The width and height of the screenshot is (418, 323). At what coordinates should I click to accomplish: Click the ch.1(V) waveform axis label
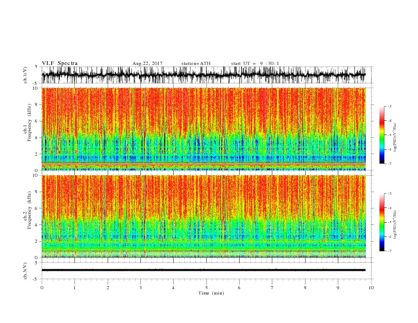(25, 75)
